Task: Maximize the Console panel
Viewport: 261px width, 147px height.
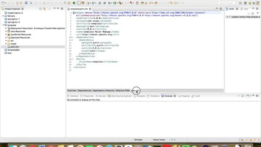Action: 257,96
